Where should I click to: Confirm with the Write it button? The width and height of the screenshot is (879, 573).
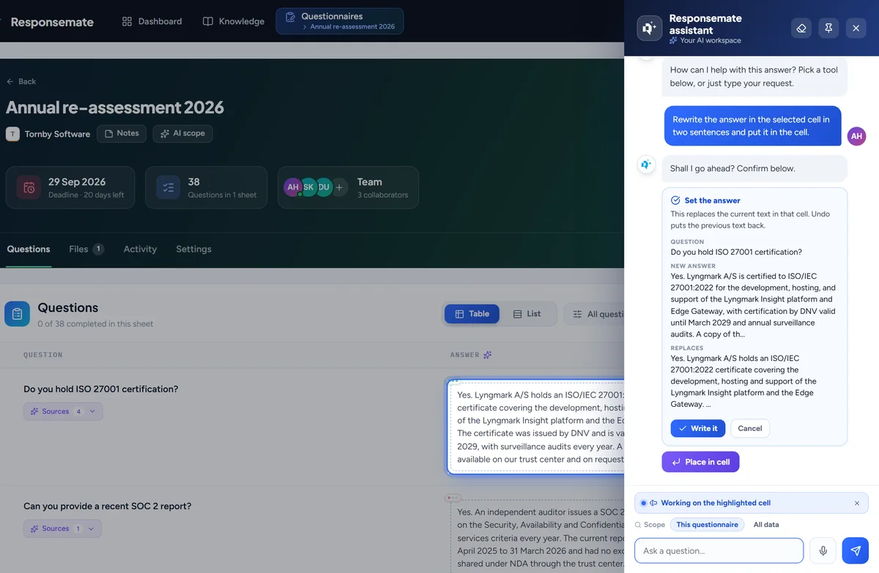point(697,428)
